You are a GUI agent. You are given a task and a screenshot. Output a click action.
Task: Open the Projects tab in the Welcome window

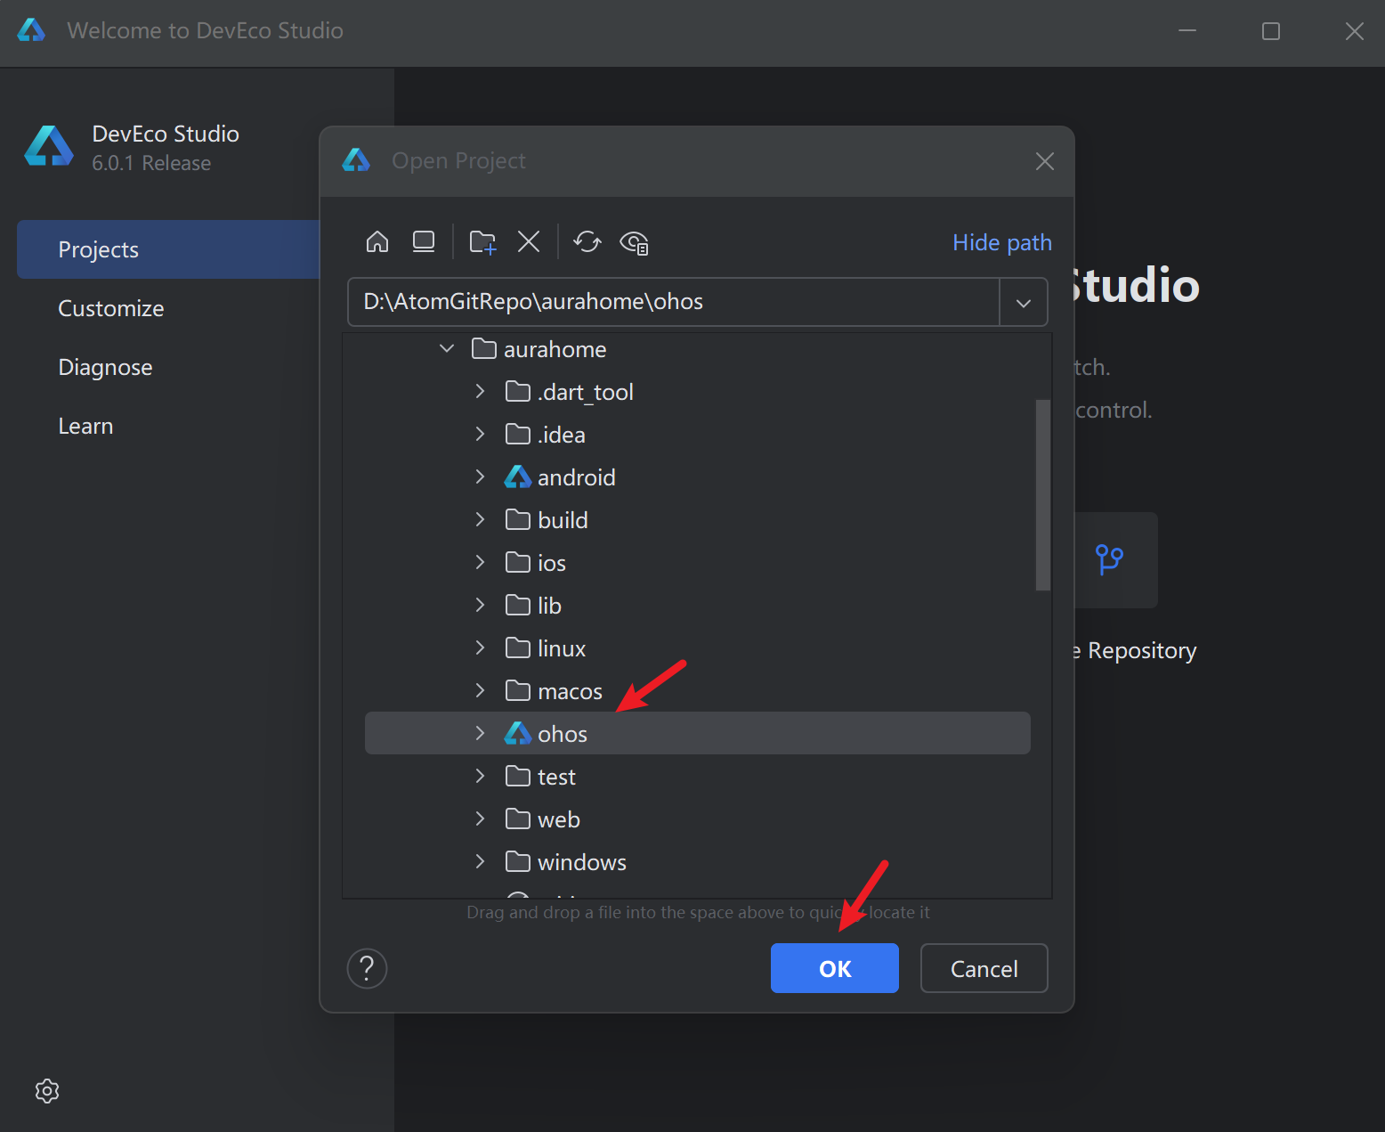[x=168, y=249]
